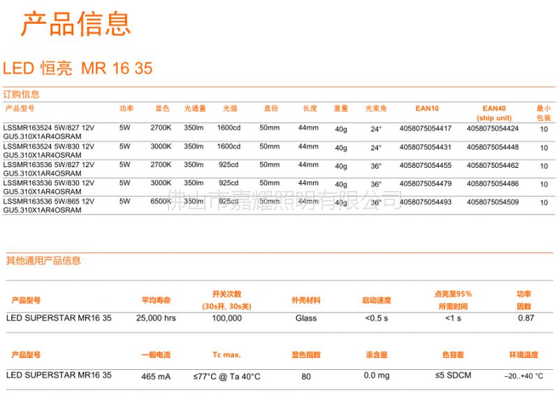Click the 产品信息 main heading
The width and height of the screenshot is (559, 393).
coord(75,24)
